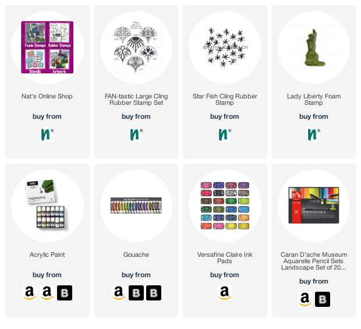The height and width of the screenshot is (329, 361).
Task: Click the n* shop icon under Star Fish Stamp
Action: pos(225,135)
